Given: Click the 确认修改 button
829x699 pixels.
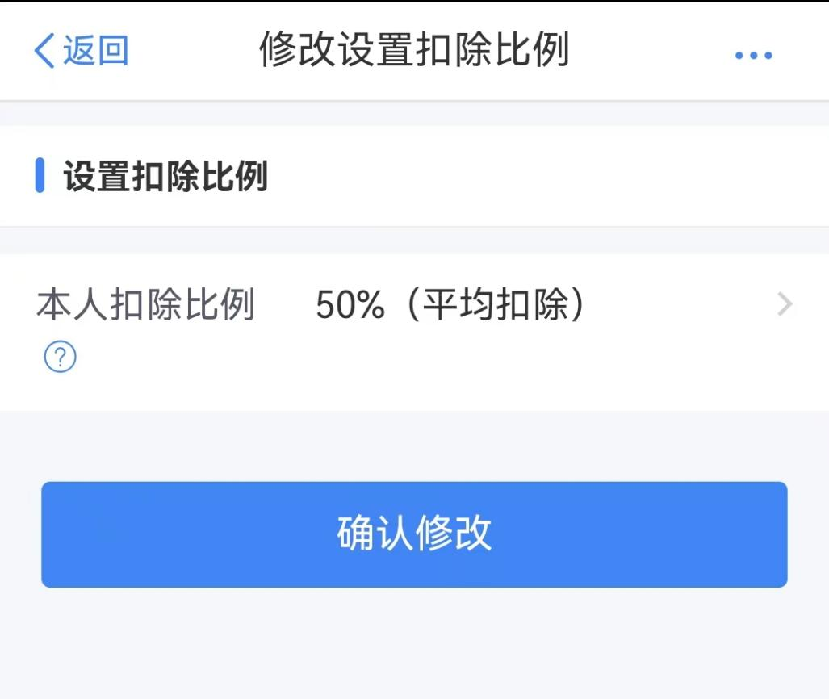Looking at the screenshot, I should pos(414,534).
